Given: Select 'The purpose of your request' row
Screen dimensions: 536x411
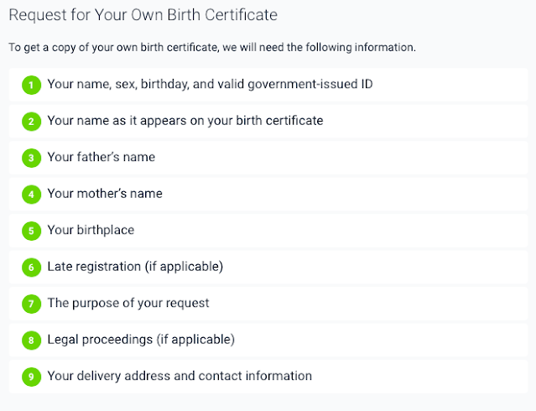Looking at the screenshot, I should (x=128, y=303).
